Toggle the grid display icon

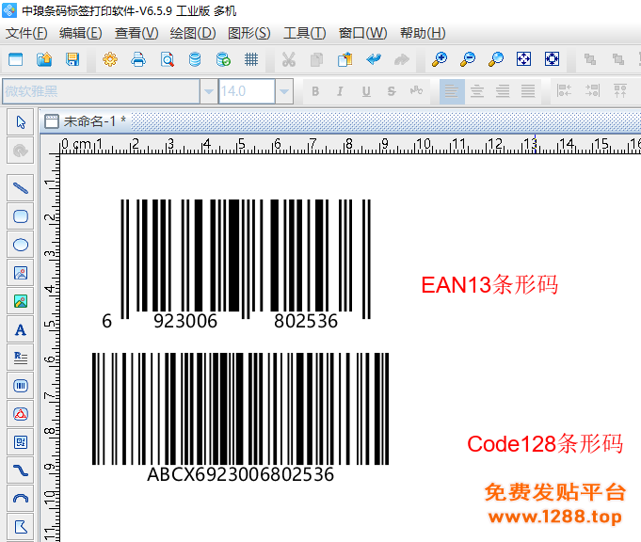[251, 59]
